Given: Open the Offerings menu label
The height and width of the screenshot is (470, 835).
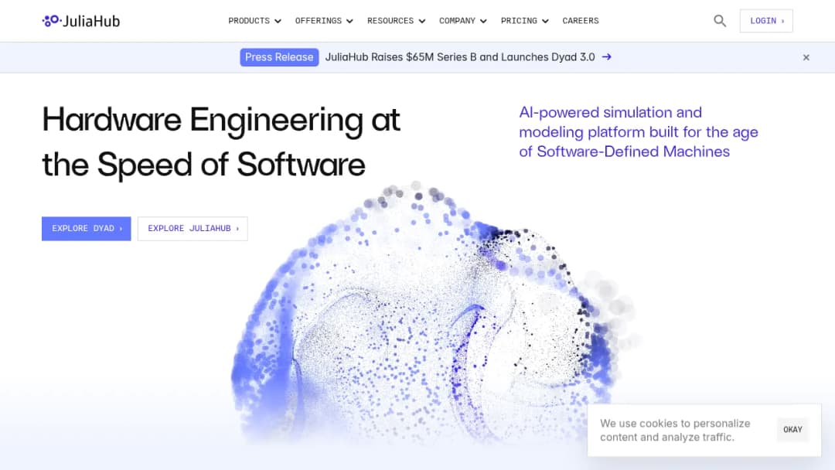Looking at the screenshot, I should coord(319,21).
